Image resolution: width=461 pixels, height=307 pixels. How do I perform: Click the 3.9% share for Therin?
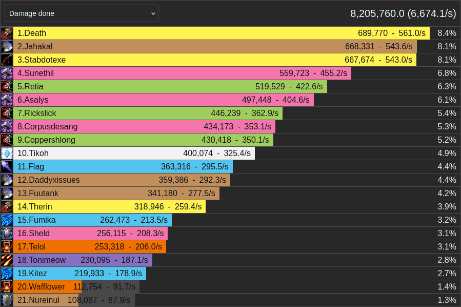click(447, 206)
